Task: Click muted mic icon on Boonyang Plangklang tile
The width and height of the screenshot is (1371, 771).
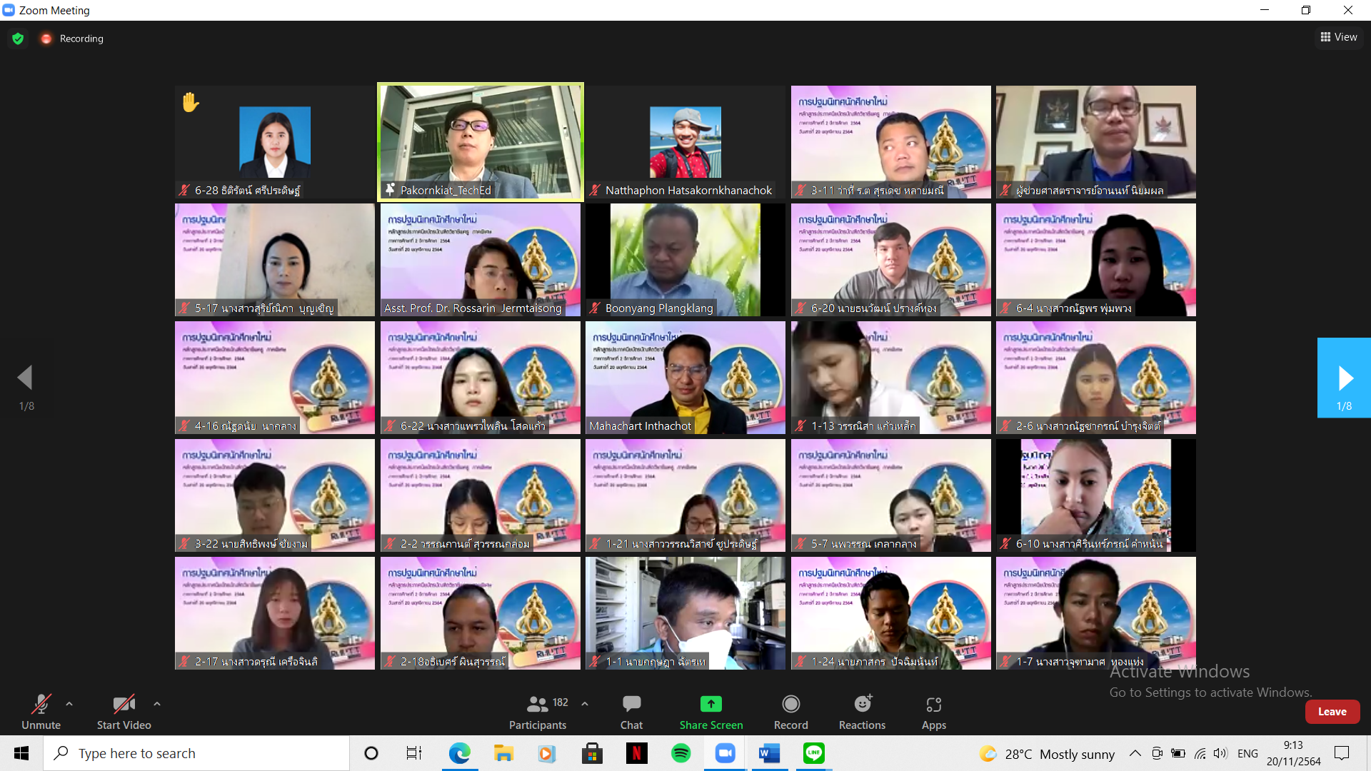Action: click(x=595, y=308)
